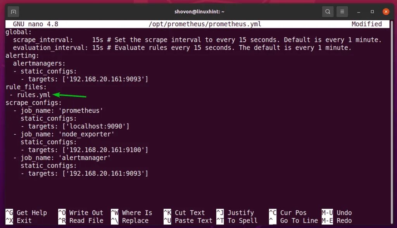The height and width of the screenshot is (228, 397).
Task: Click the window title shovon@linuxhint
Action: coord(199,12)
